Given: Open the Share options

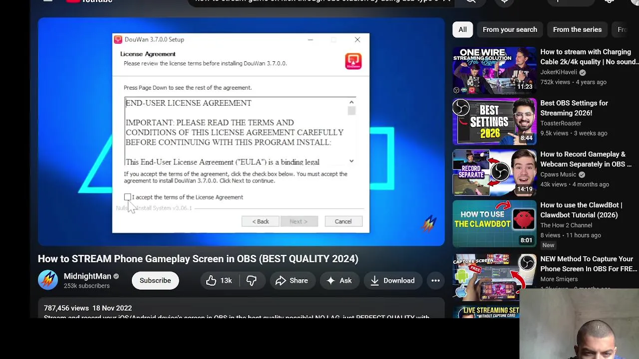Looking at the screenshot, I should click(x=293, y=280).
